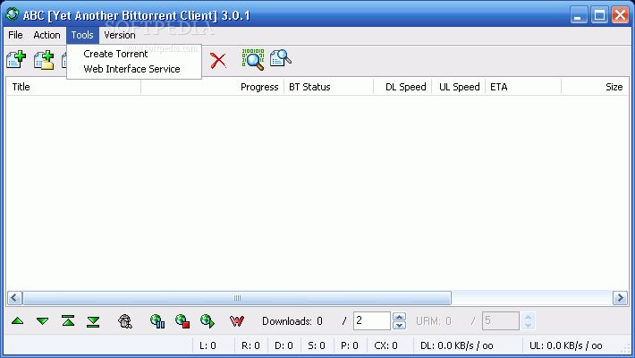Sort list by BT Status column
Viewport: 635px width, 358px height.
tap(328, 87)
